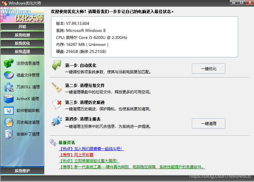This screenshot has height=182, width=254.
Task: Open the 注册信息清理 registry cleanup icon
Action: [9, 63]
